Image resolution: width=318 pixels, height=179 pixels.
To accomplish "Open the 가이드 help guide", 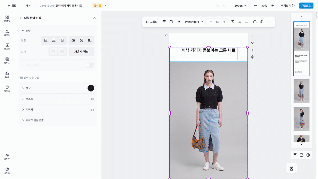I will [x=7, y=171].
